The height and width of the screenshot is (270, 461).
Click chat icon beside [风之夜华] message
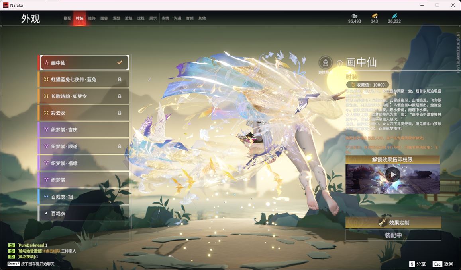coord(12,257)
